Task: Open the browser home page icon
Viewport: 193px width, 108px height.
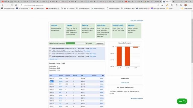Action: coord(16,5)
